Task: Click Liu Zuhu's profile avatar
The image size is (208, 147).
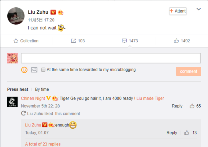Action: click(16, 16)
